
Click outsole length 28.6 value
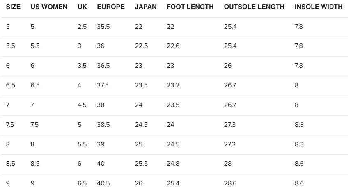[230, 183]
